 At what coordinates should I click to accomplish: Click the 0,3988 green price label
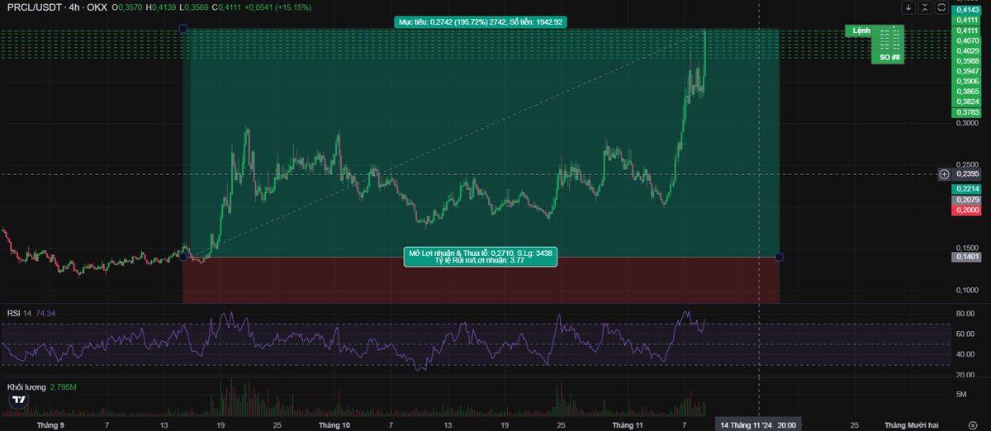[968, 61]
